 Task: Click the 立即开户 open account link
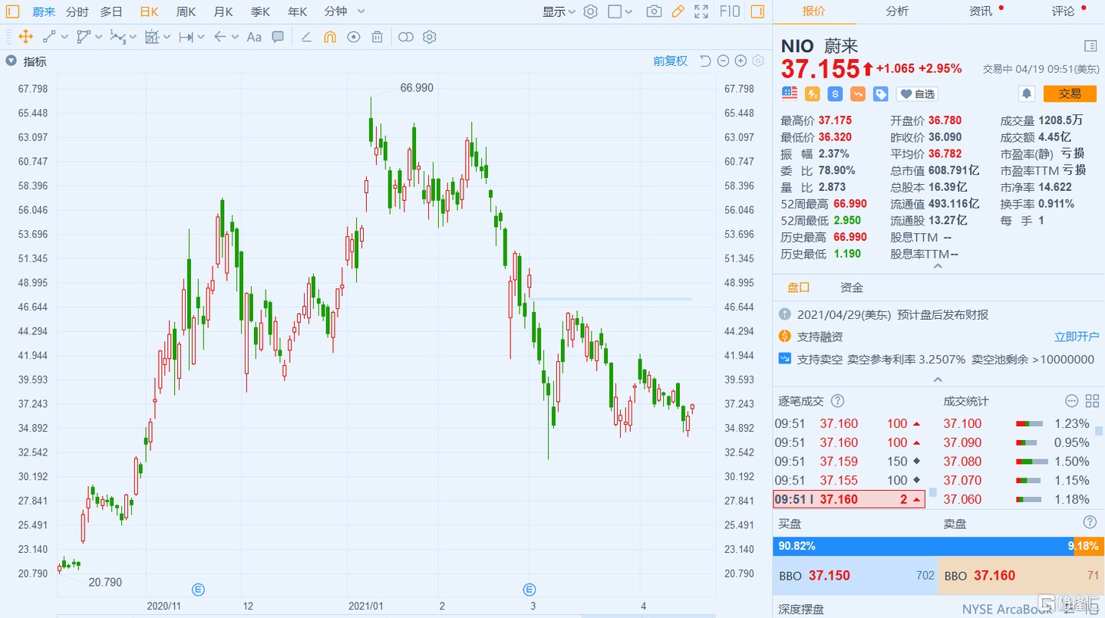[x=1076, y=337]
